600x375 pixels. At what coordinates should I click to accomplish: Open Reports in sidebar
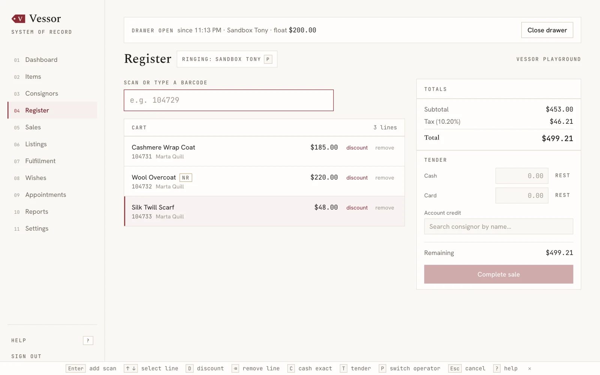(x=52, y=211)
